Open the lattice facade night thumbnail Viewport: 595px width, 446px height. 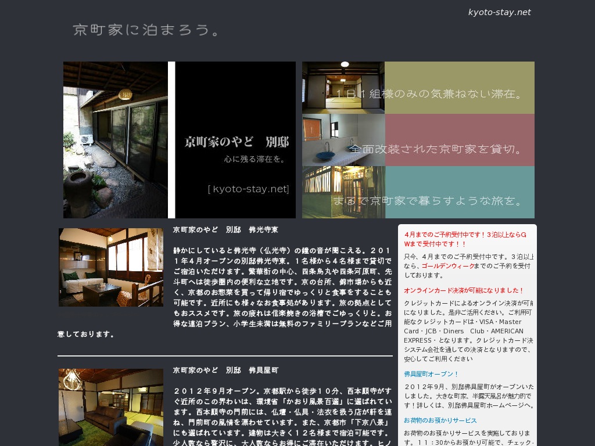click(x=343, y=192)
